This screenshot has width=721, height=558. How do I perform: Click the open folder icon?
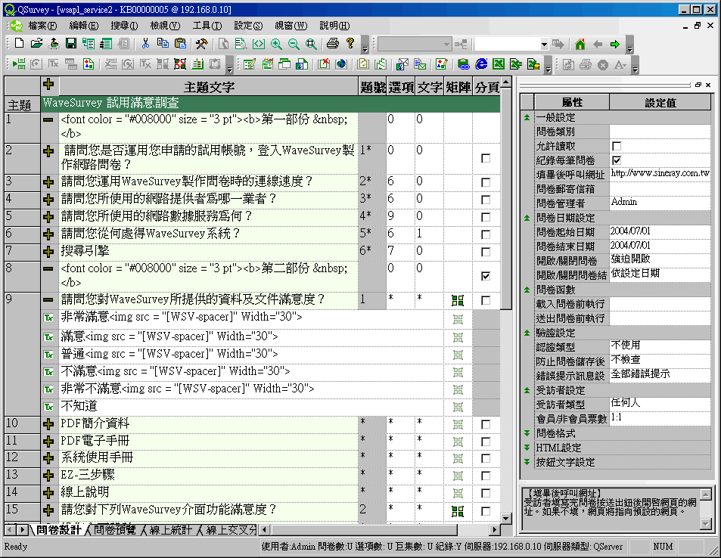pyautogui.click(x=36, y=43)
